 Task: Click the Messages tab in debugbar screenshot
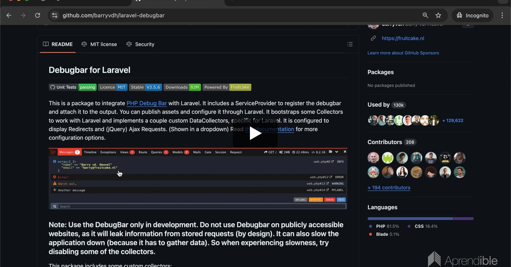[x=69, y=152]
